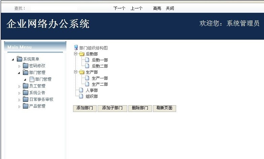264x159 pixels.
Task: Click the 生产部 yellow folder icon
Action: click(81, 72)
